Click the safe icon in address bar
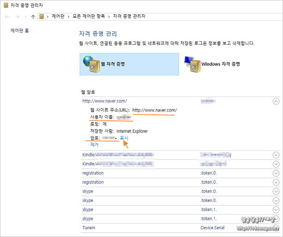This screenshot has height=237, width=283. (42, 17)
